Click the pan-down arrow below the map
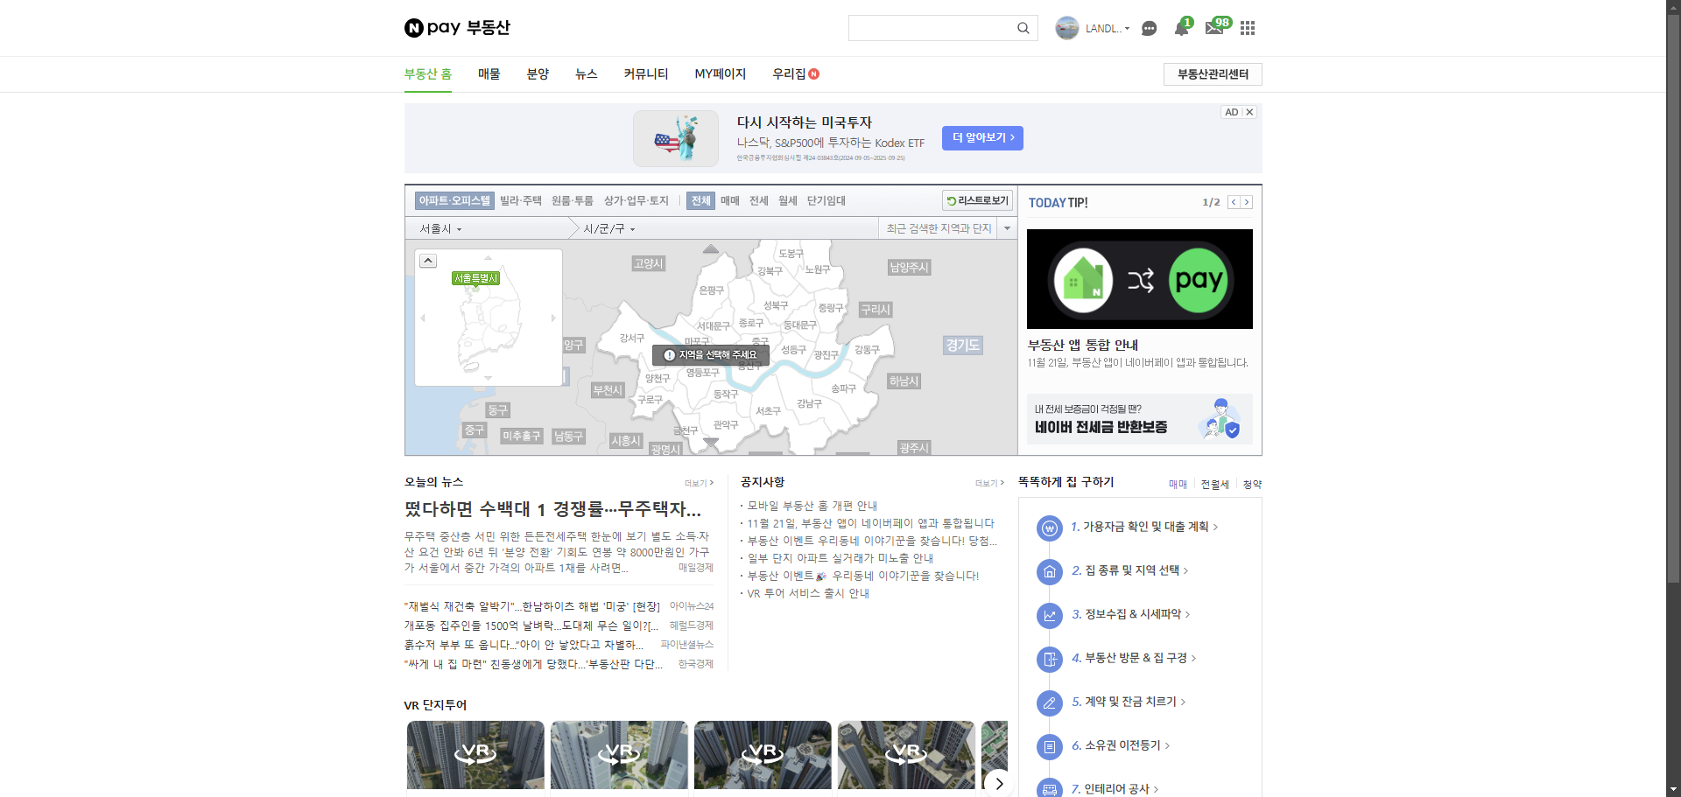 tap(711, 443)
